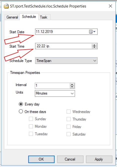This screenshot has width=117, height=167.
Task: Enable the Friday checkbox
Action: click(69, 127)
